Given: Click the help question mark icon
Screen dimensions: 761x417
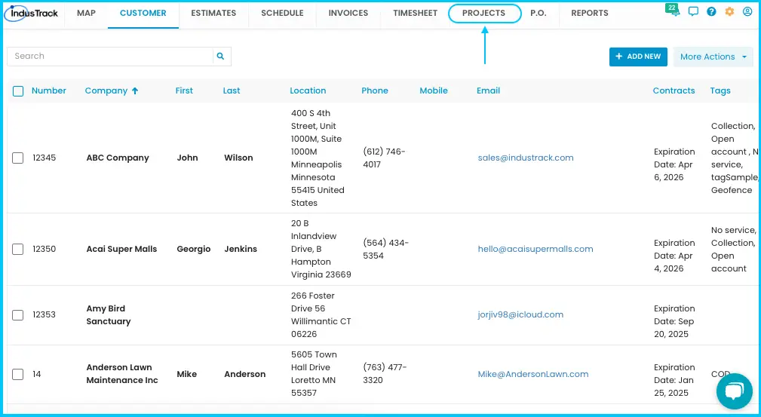Looking at the screenshot, I should pyautogui.click(x=711, y=11).
